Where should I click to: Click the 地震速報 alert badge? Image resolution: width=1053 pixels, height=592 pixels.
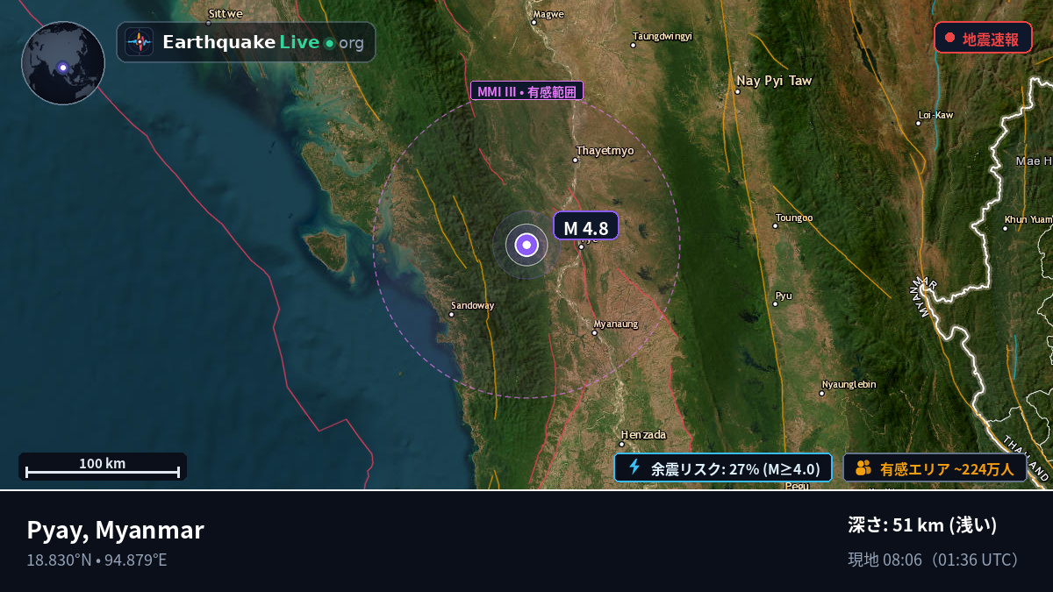tap(983, 38)
